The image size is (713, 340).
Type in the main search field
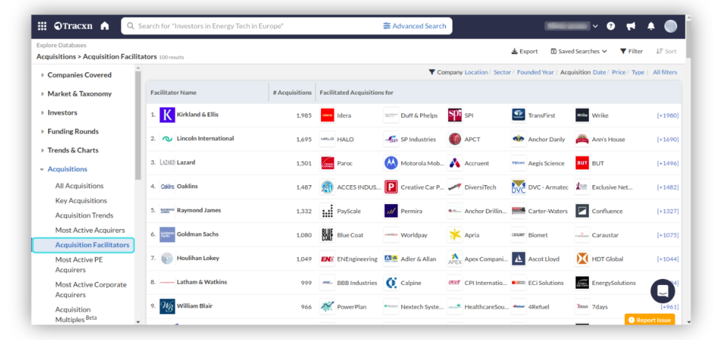(253, 26)
